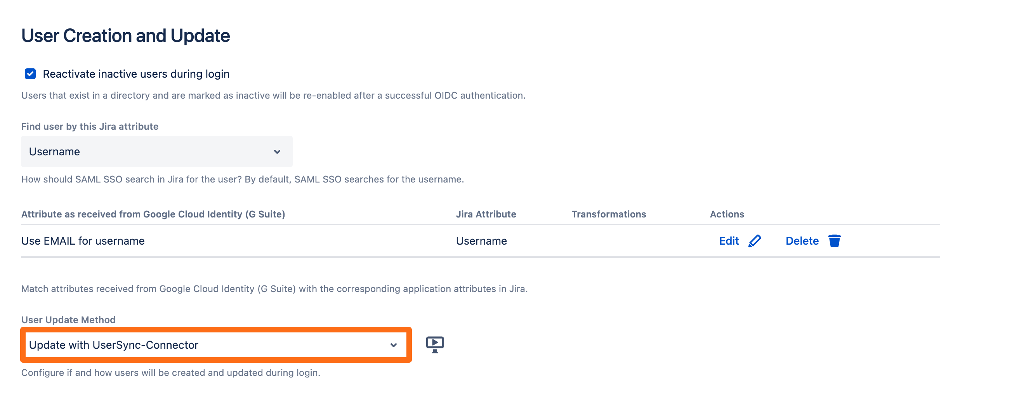Click the 'User Creation and Update' heading

click(x=125, y=35)
